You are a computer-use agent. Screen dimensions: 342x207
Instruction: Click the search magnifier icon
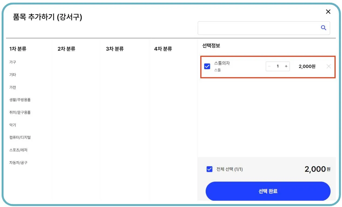click(x=323, y=28)
